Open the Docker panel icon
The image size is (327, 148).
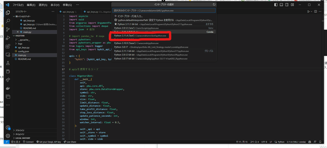(8, 88)
